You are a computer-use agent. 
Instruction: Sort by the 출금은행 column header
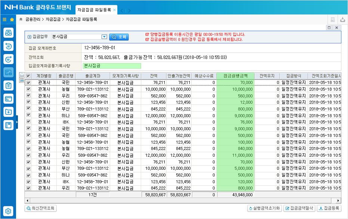pyautogui.click(x=66, y=76)
